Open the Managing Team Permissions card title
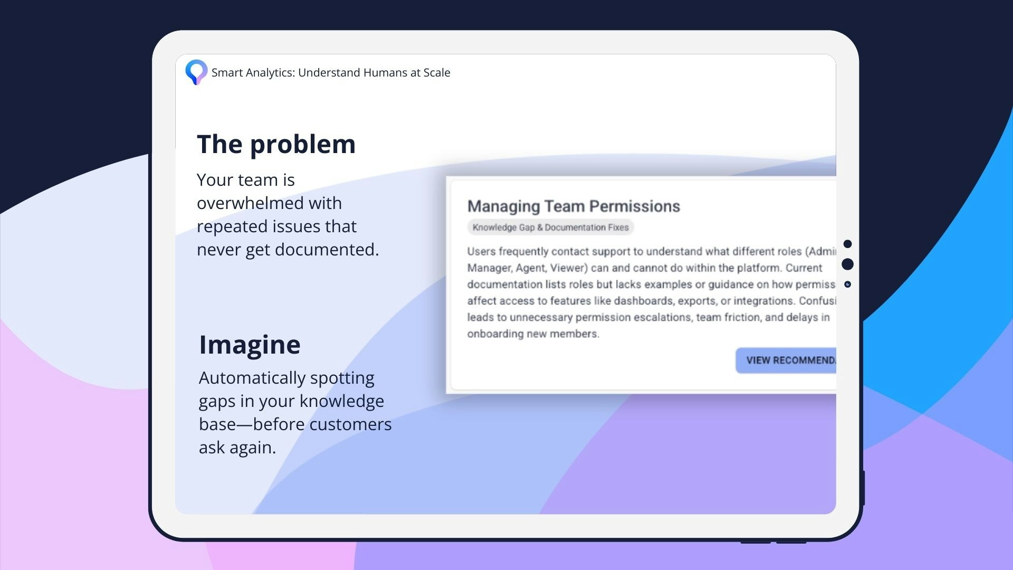1013x570 pixels. click(574, 206)
